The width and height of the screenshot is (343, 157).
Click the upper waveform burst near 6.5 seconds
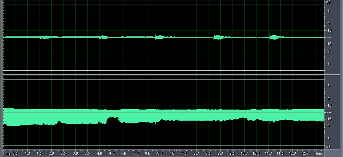pos(160,37)
